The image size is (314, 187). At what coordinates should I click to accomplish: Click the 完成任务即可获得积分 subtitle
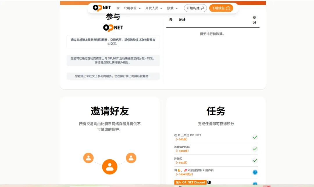[216, 124]
